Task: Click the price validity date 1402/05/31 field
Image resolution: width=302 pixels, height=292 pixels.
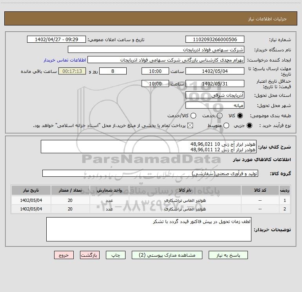Action: point(215,83)
